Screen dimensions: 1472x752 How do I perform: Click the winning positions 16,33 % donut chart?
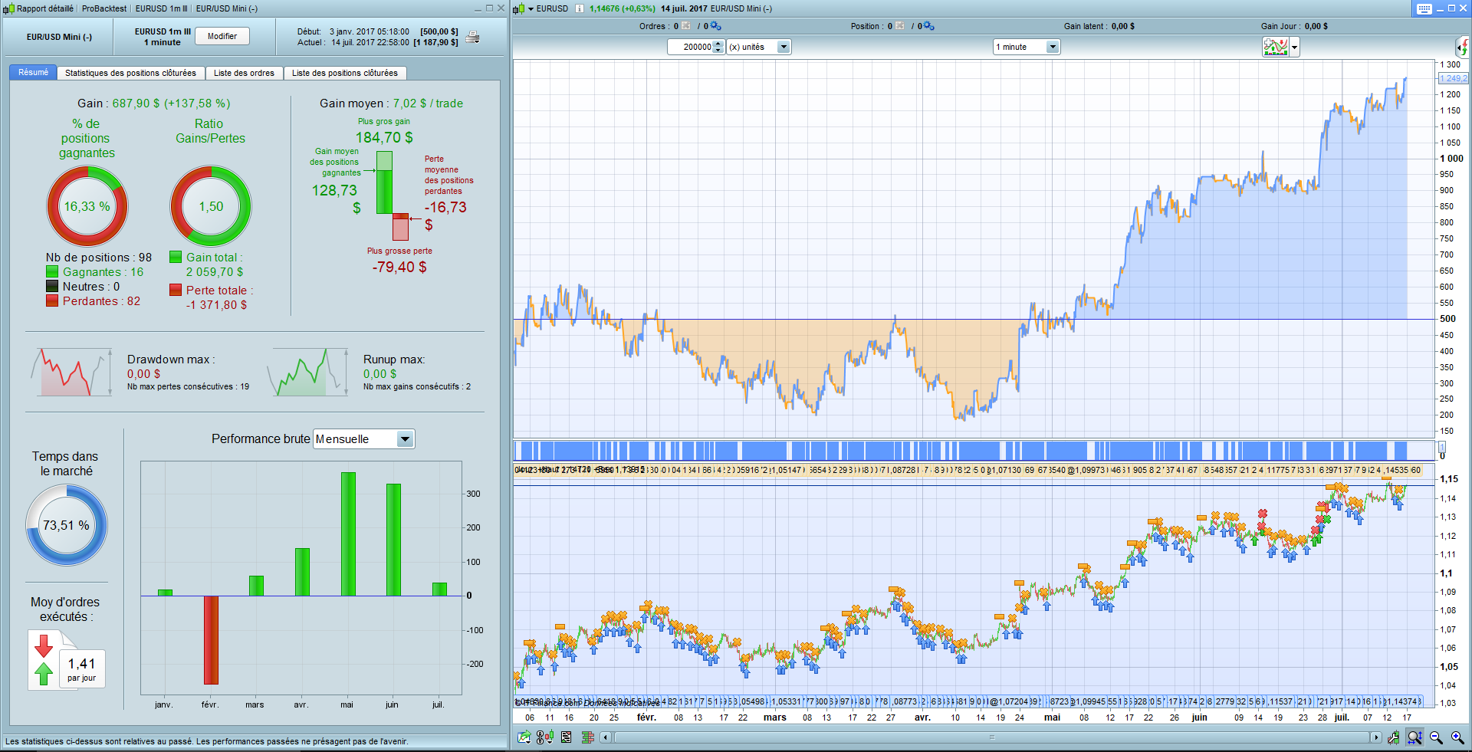(x=87, y=206)
